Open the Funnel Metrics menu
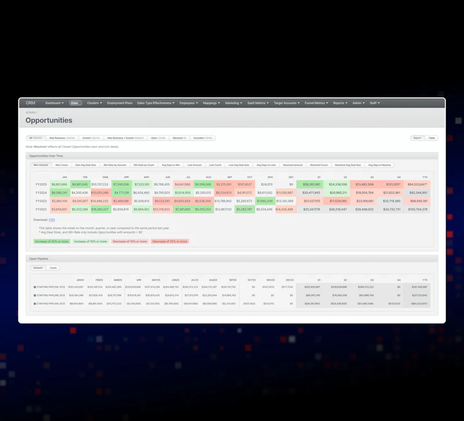 click(x=316, y=103)
